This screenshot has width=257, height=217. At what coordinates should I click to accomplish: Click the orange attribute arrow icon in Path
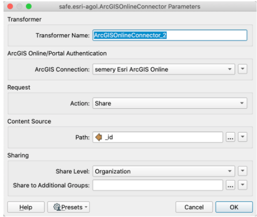click(x=98, y=137)
